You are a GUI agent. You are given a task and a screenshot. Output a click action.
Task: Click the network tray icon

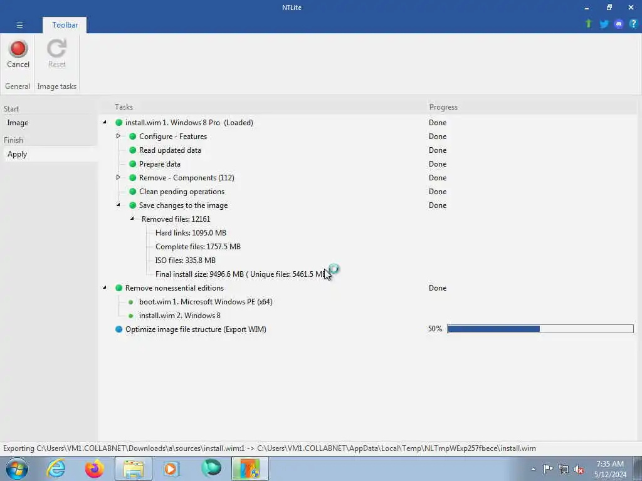[564, 469]
